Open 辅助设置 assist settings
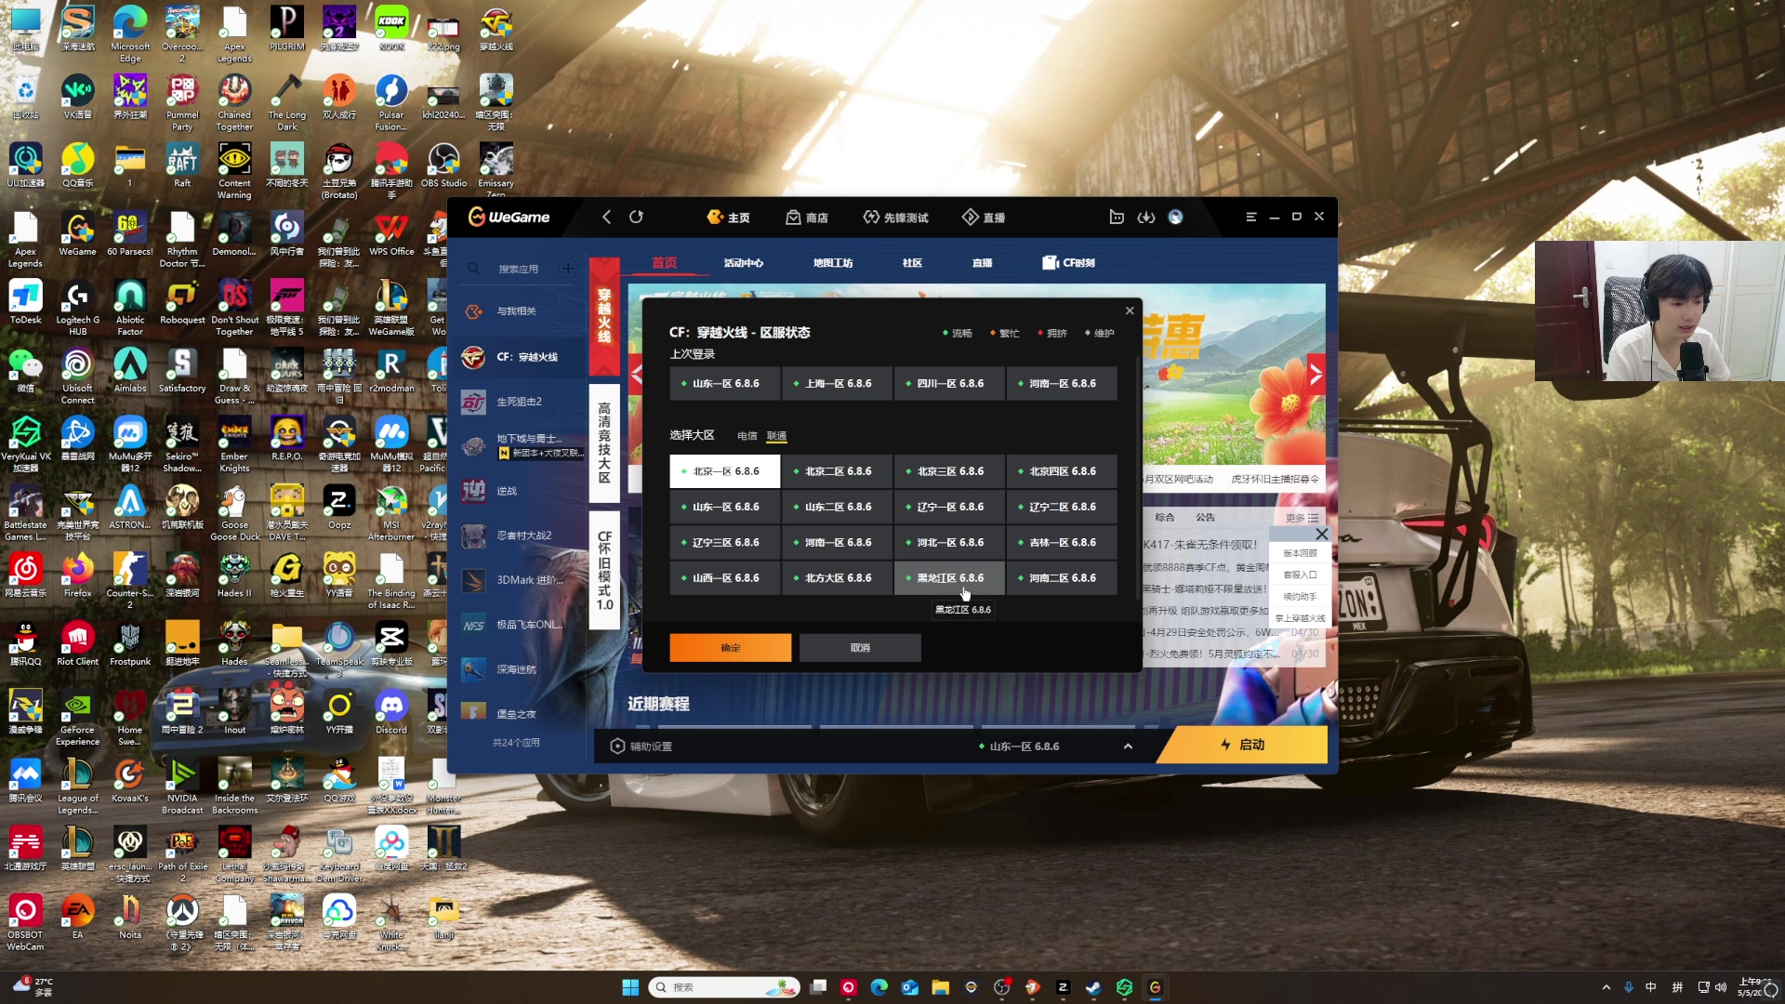The width and height of the screenshot is (1785, 1004). pos(641,746)
